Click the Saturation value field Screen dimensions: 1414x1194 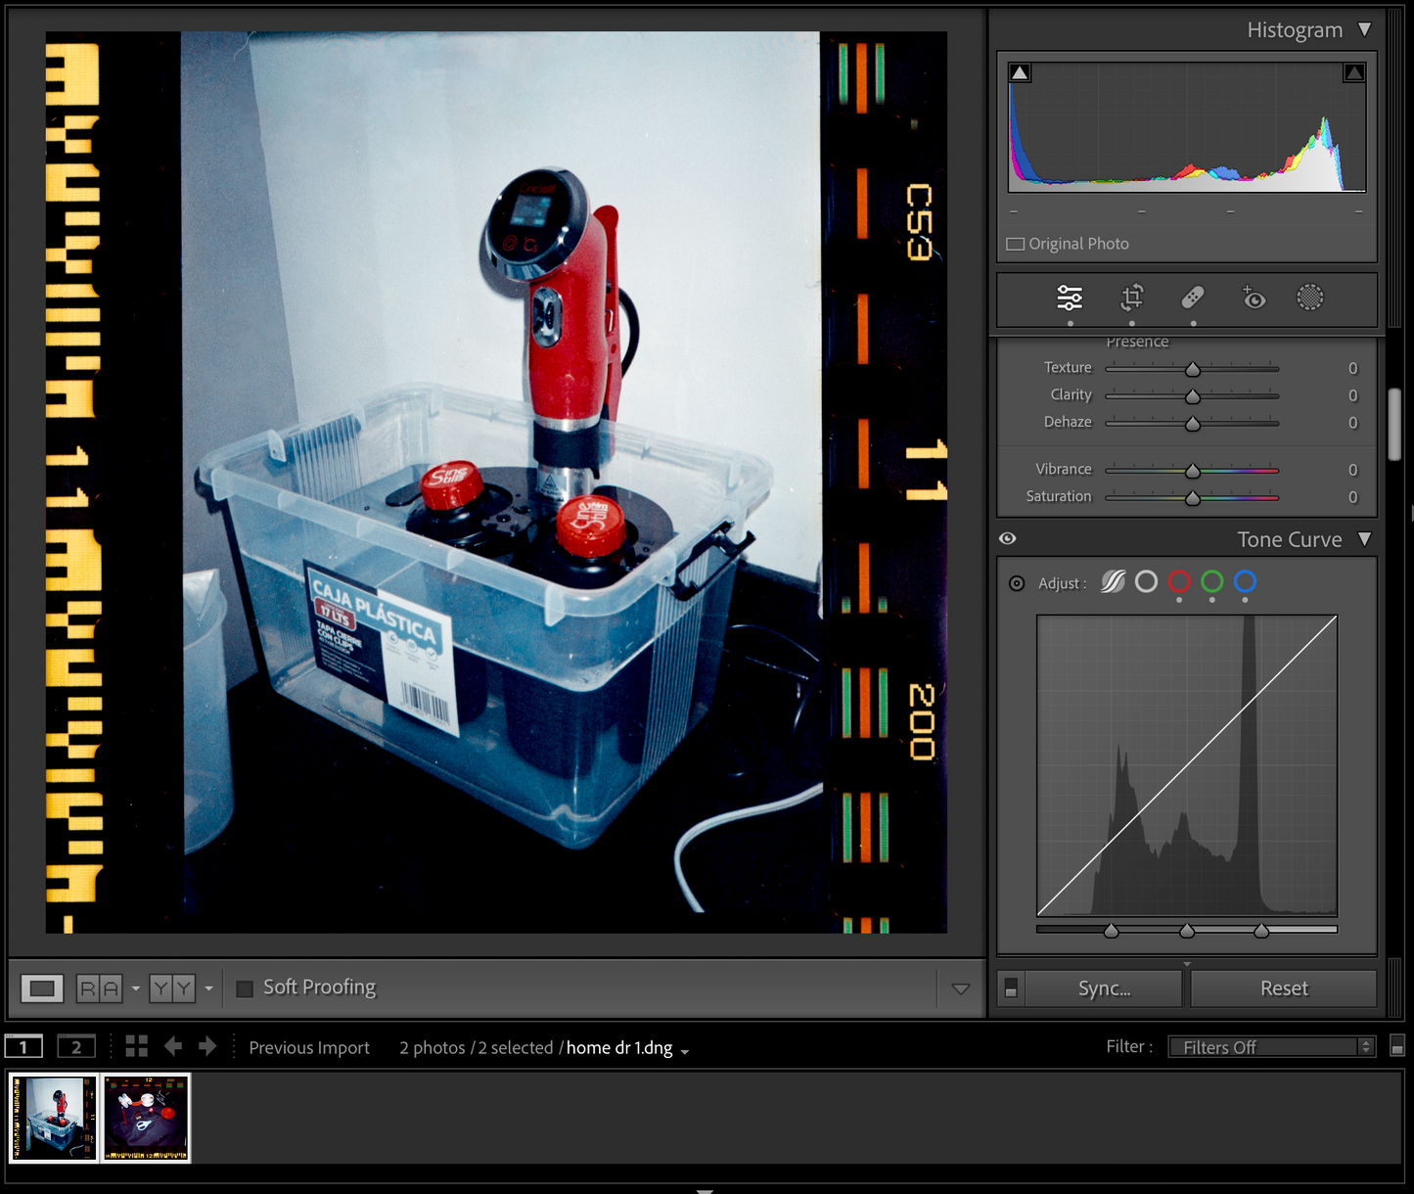1352,497
